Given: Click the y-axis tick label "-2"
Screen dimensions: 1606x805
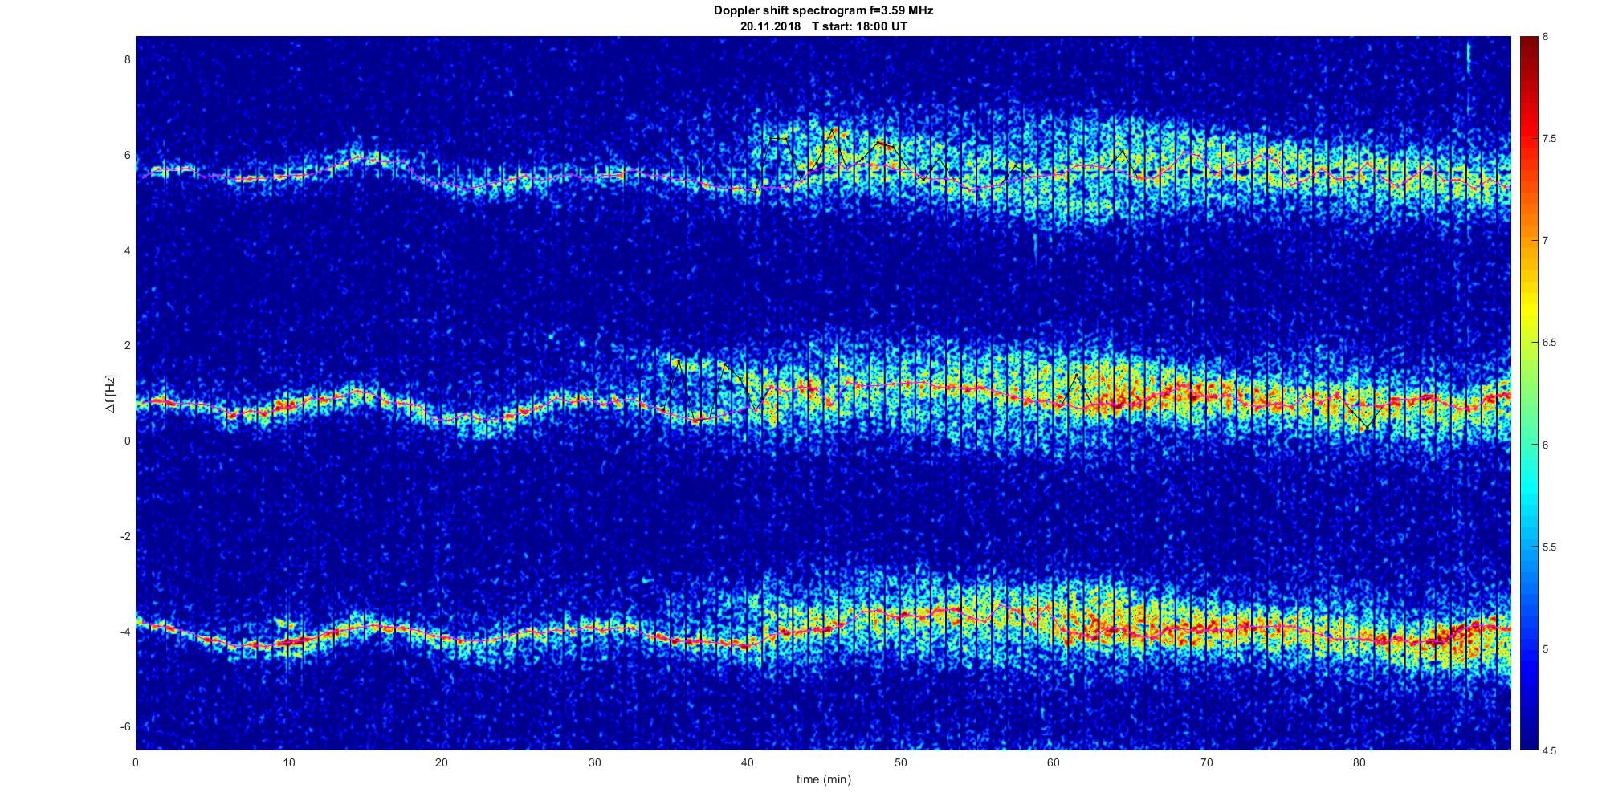Looking at the screenshot, I should tap(125, 536).
